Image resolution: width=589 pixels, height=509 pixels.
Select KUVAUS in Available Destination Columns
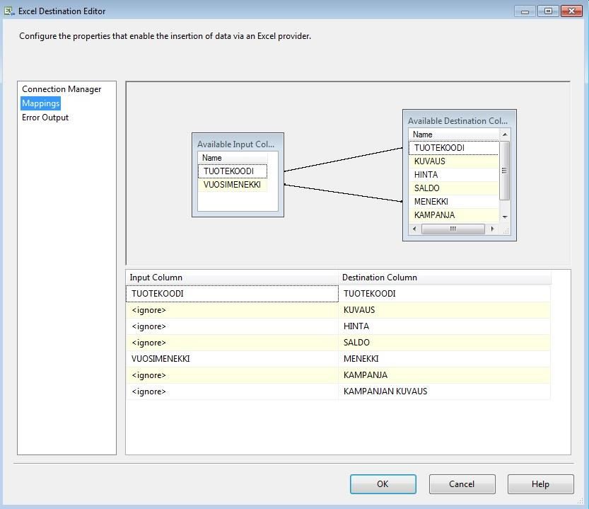(454, 161)
